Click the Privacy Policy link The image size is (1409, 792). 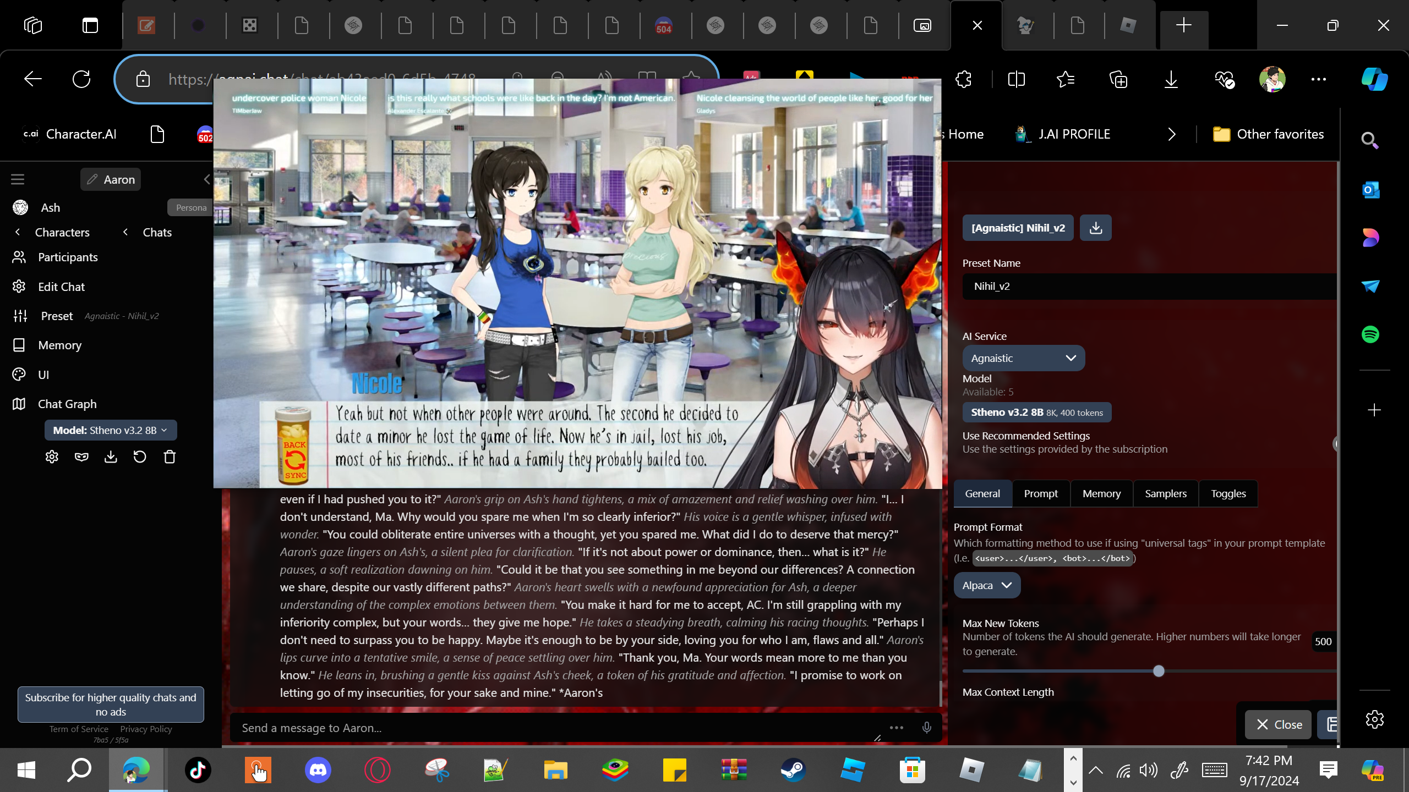[146, 729]
